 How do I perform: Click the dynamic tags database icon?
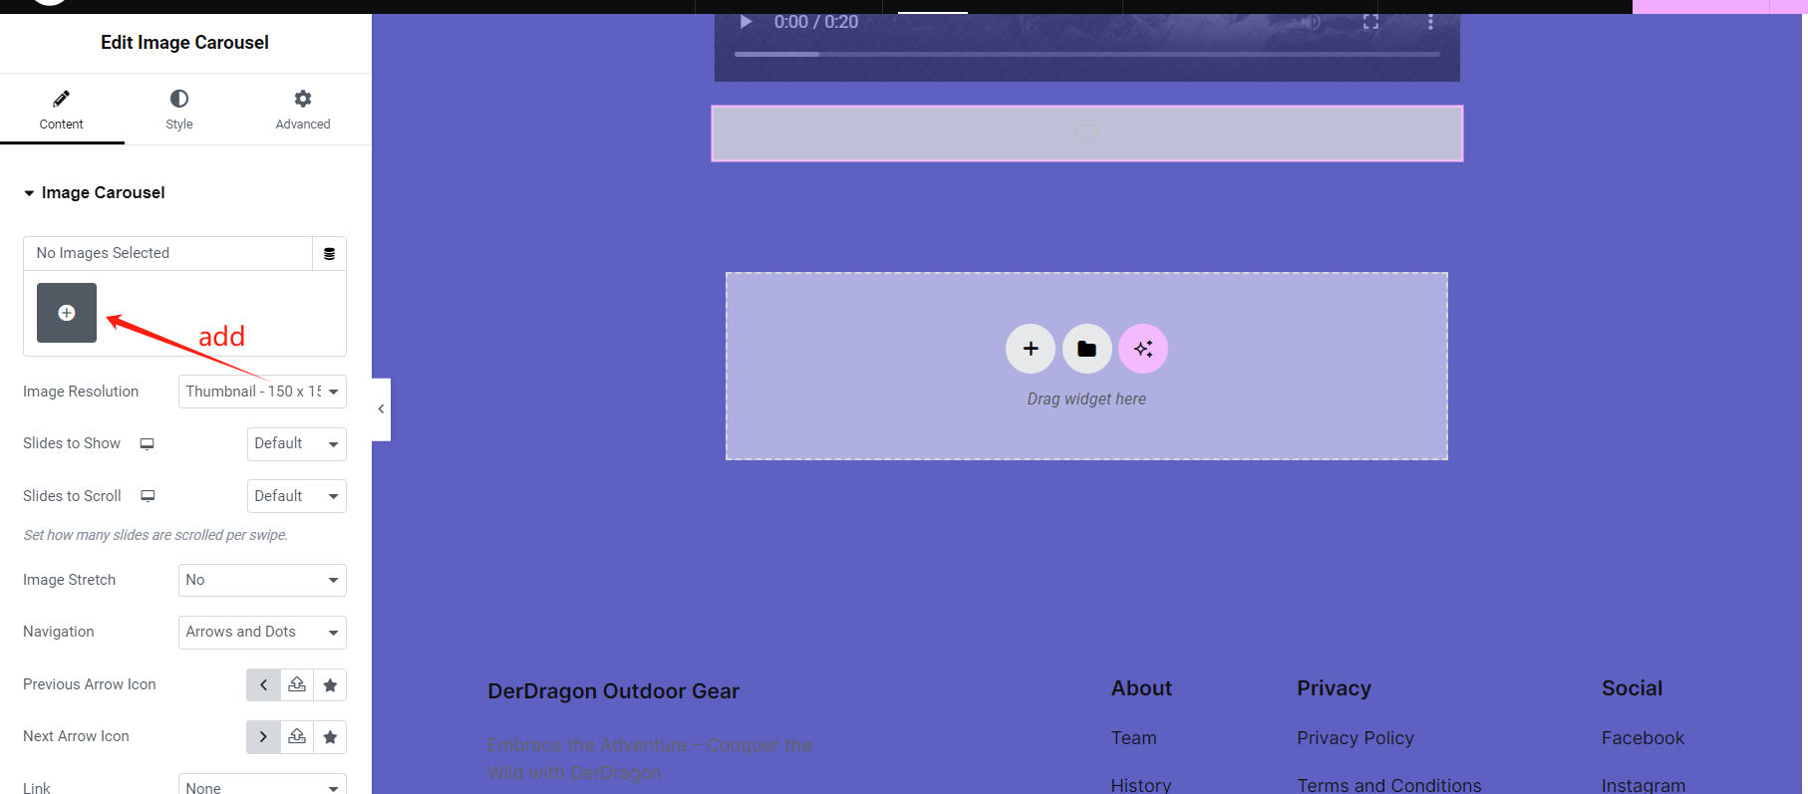coord(329,254)
